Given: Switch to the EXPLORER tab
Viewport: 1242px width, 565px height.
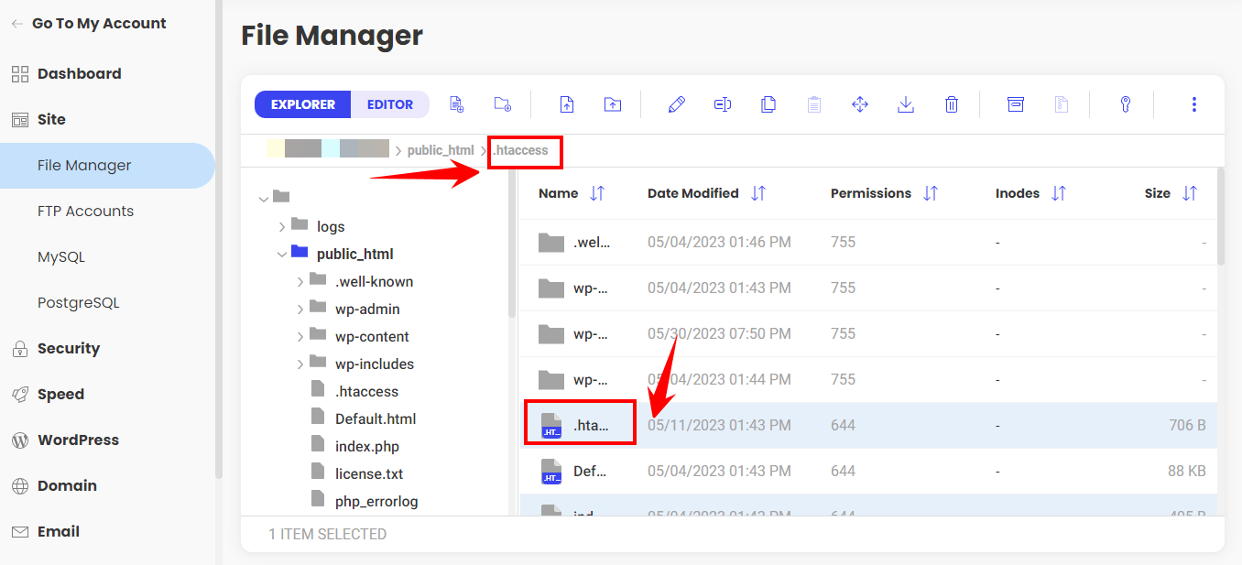Looking at the screenshot, I should click(x=303, y=104).
